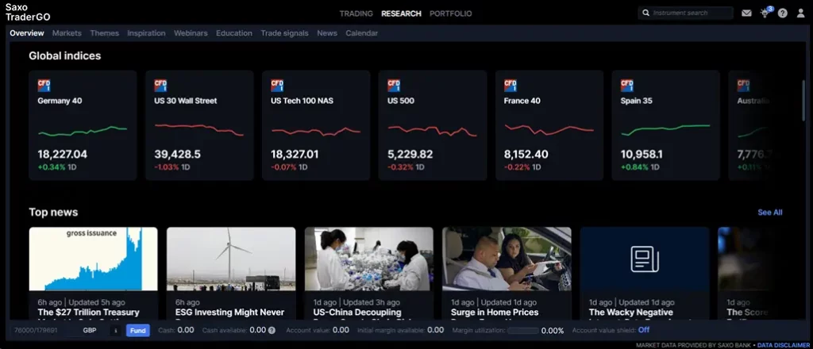Image resolution: width=813 pixels, height=349 pixels.
Task: Switch to the RESEARCH section
Action: tap(401, 13)
